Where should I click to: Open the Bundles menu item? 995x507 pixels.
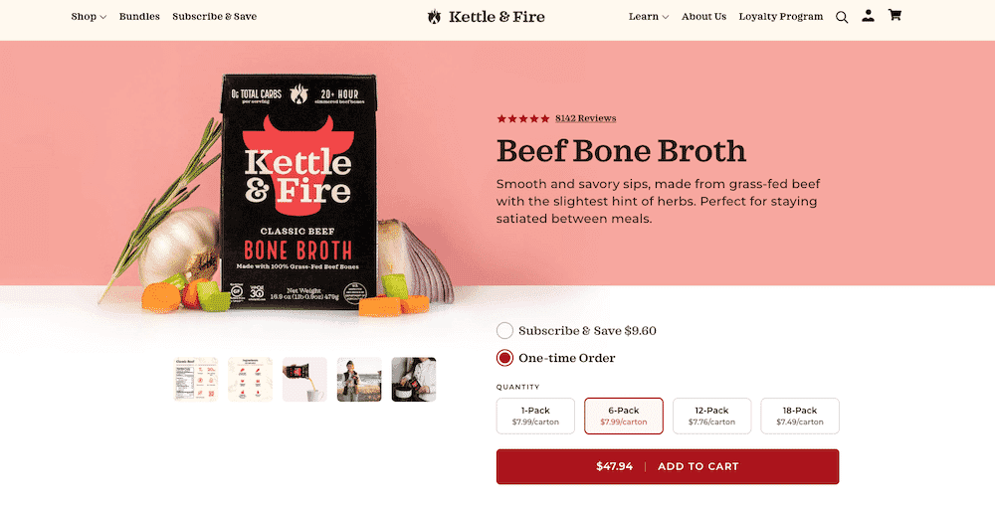click(x=139, y=17)
